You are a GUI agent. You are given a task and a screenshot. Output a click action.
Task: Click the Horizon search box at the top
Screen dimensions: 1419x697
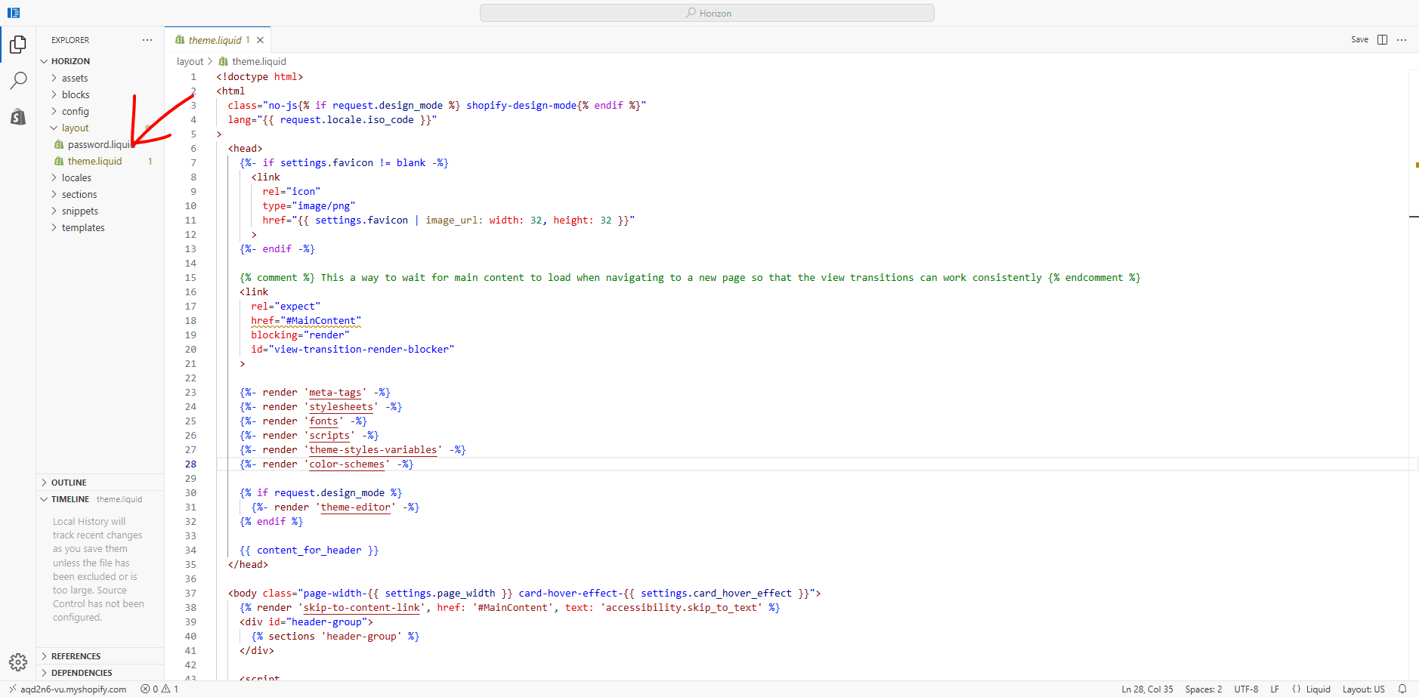pyautogui.click(x=707, y=12)
